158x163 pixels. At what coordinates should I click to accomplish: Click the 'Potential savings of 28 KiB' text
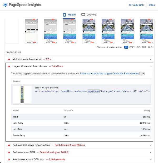tap(54, 152)
